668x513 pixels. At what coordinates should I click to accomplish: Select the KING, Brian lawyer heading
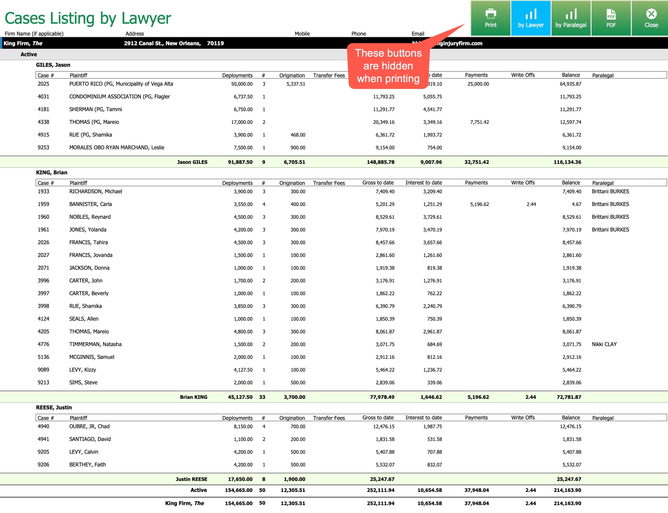click(52, 173)
